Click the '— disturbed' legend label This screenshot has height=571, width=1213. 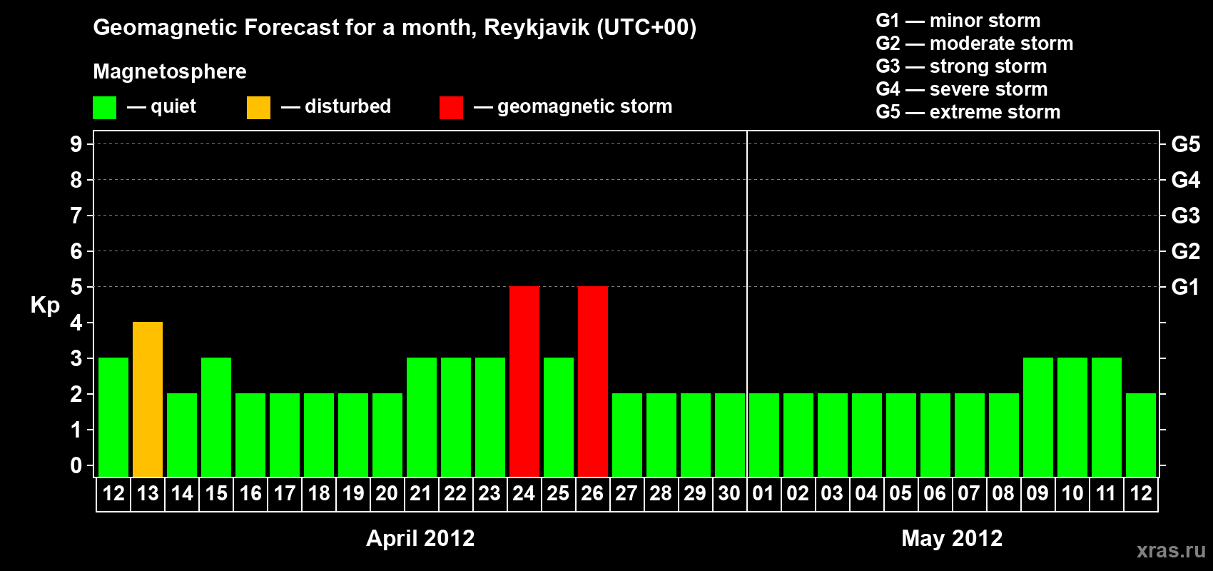click(x=336, y=106)
